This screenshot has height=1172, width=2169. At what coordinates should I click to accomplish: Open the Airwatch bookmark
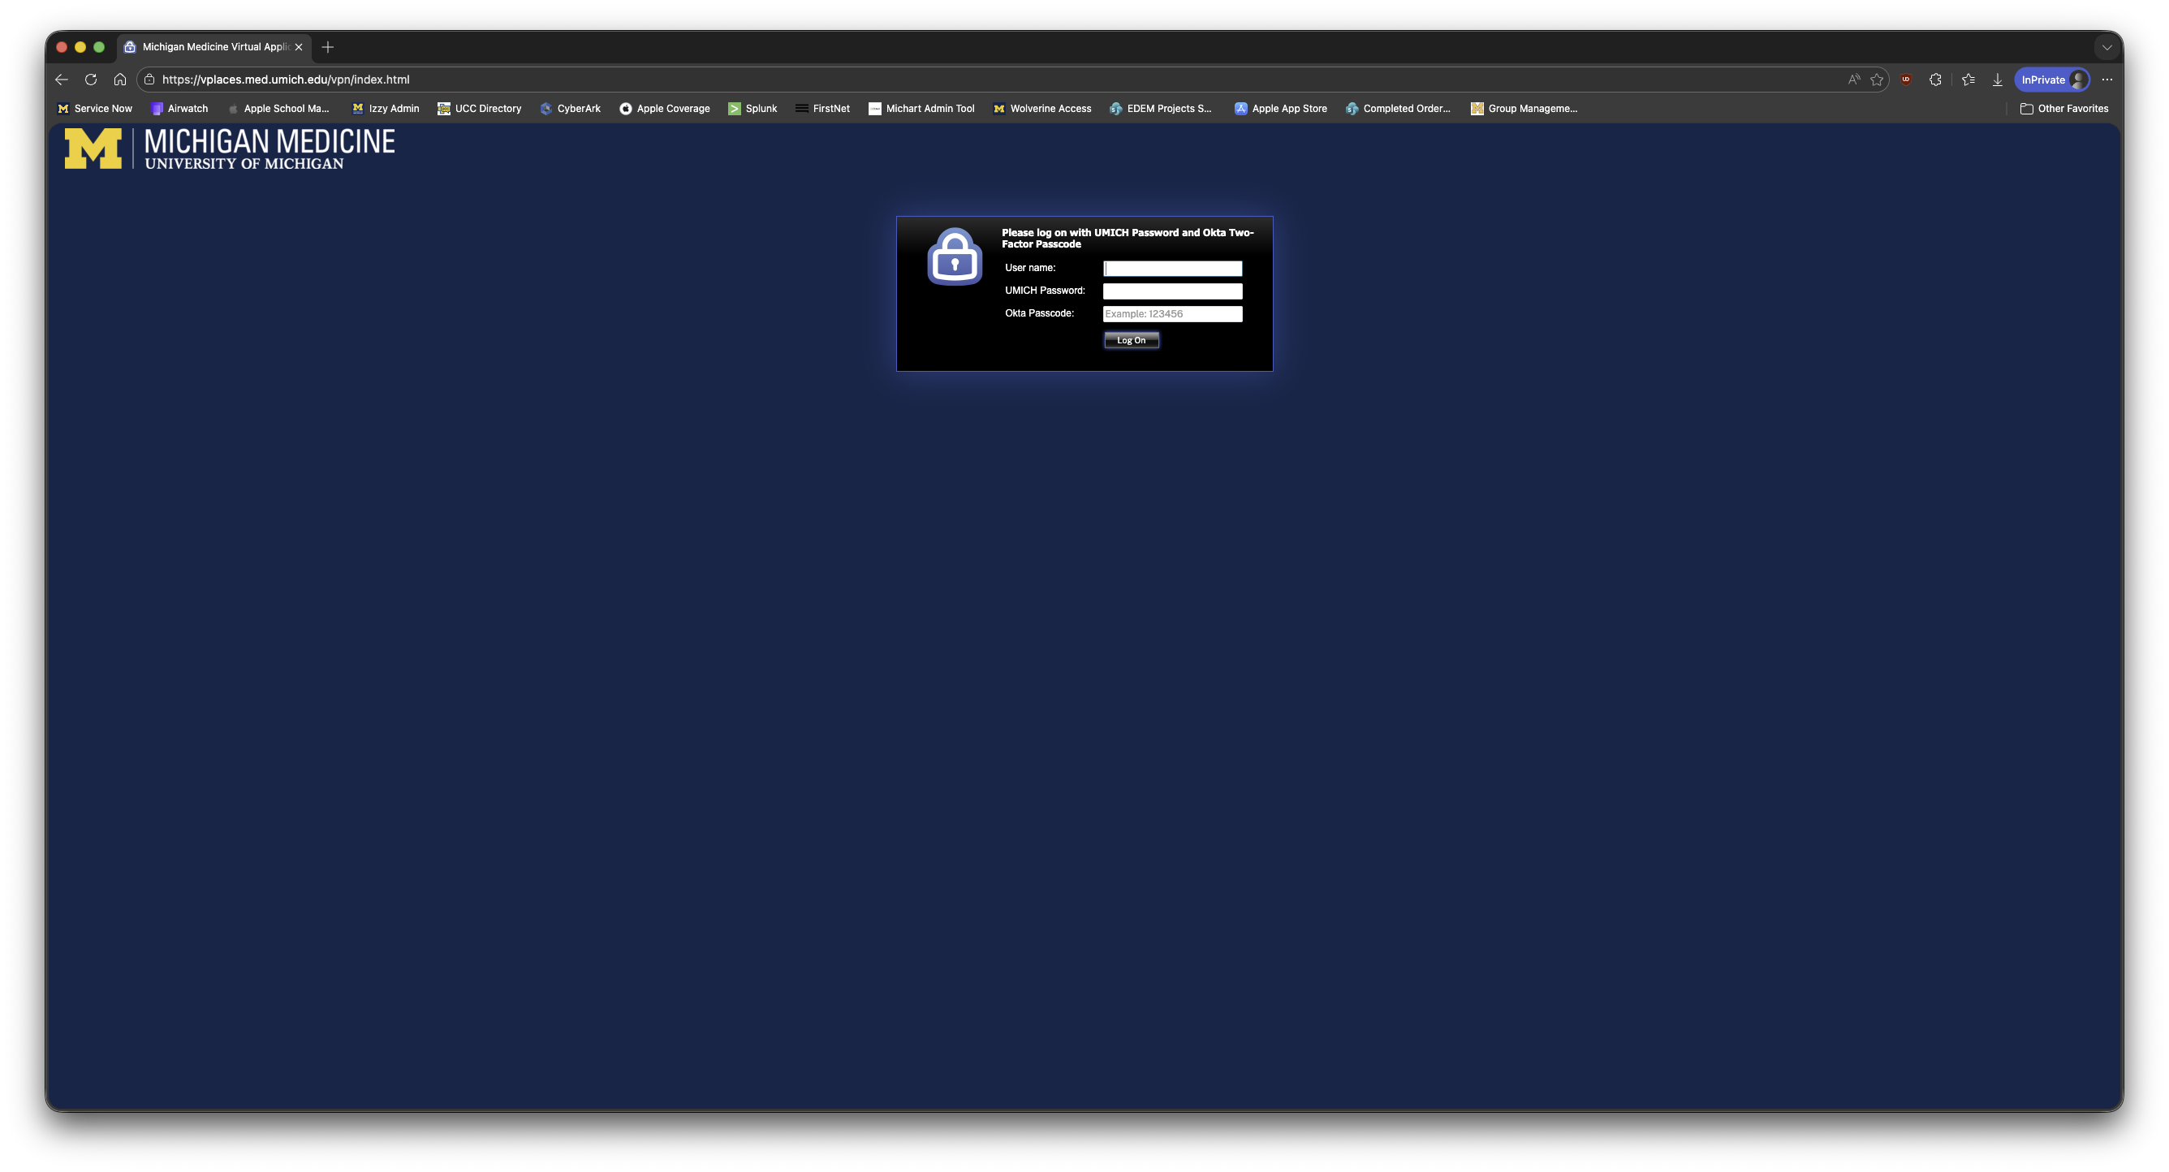179,109
